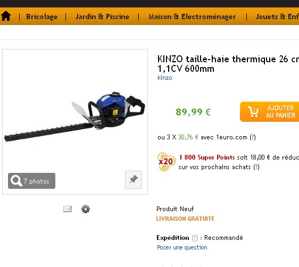This screenshot has width=299, height=267.
Task: Open Jouets & Enfants category
Action: click(277, 16)
